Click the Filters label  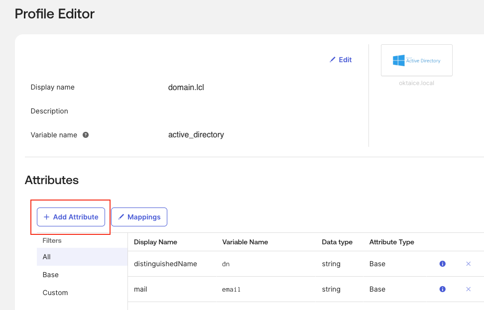52,240
